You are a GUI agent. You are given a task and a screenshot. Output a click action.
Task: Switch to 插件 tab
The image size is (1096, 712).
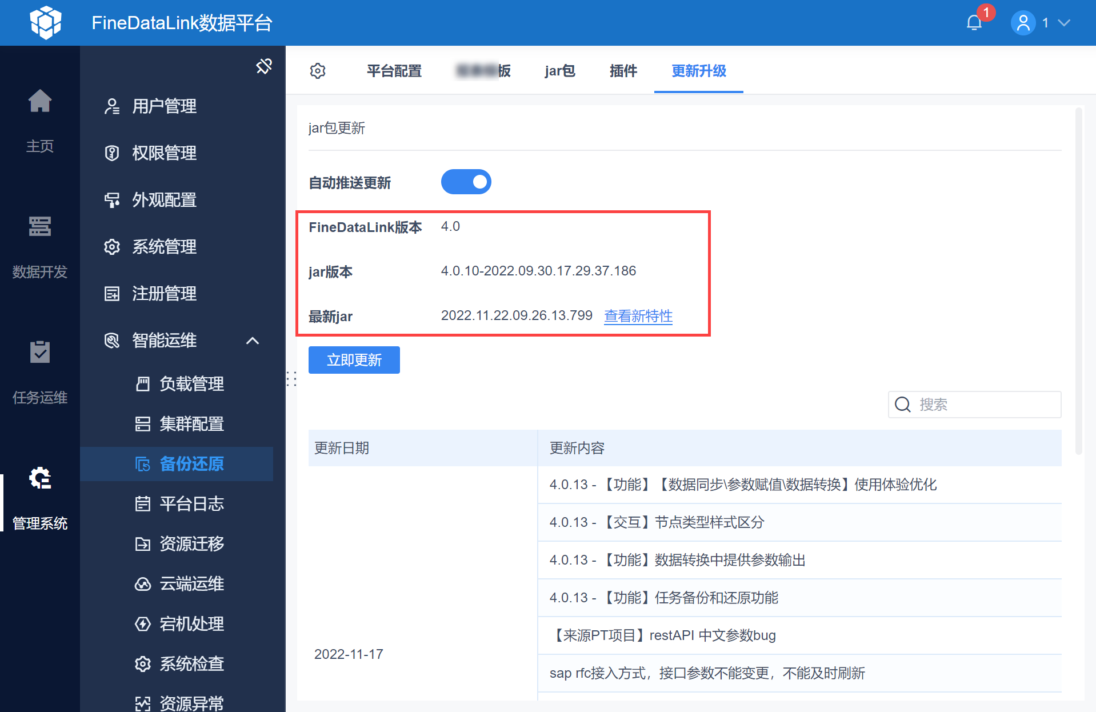click(x=623, y=71)
